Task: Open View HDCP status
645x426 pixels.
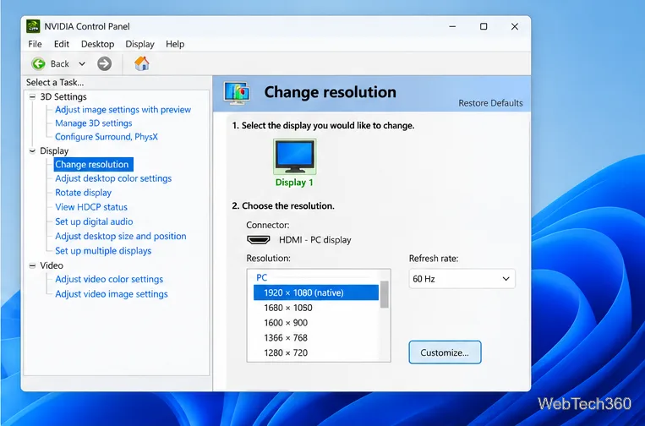Action: (91, 207)
